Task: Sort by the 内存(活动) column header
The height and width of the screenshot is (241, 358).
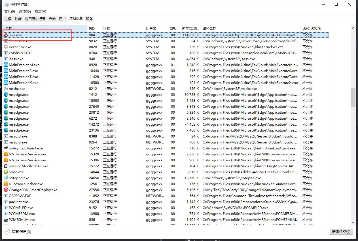Action: pyautogui.click(x=190, y=28)
